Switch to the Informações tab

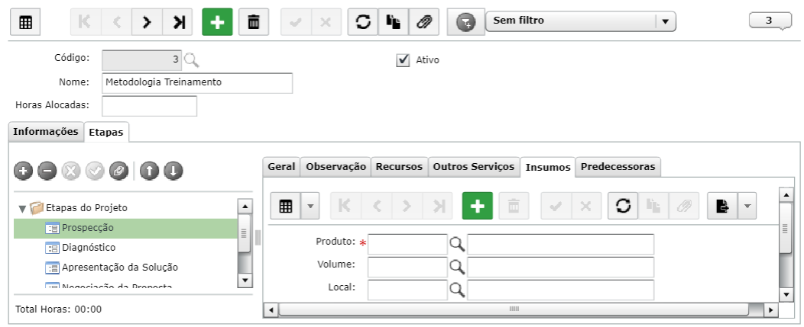[x=46, y=132]
